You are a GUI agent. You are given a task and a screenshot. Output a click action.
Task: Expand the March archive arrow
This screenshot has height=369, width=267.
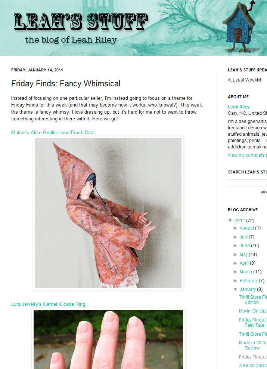[x=235, y=272]
